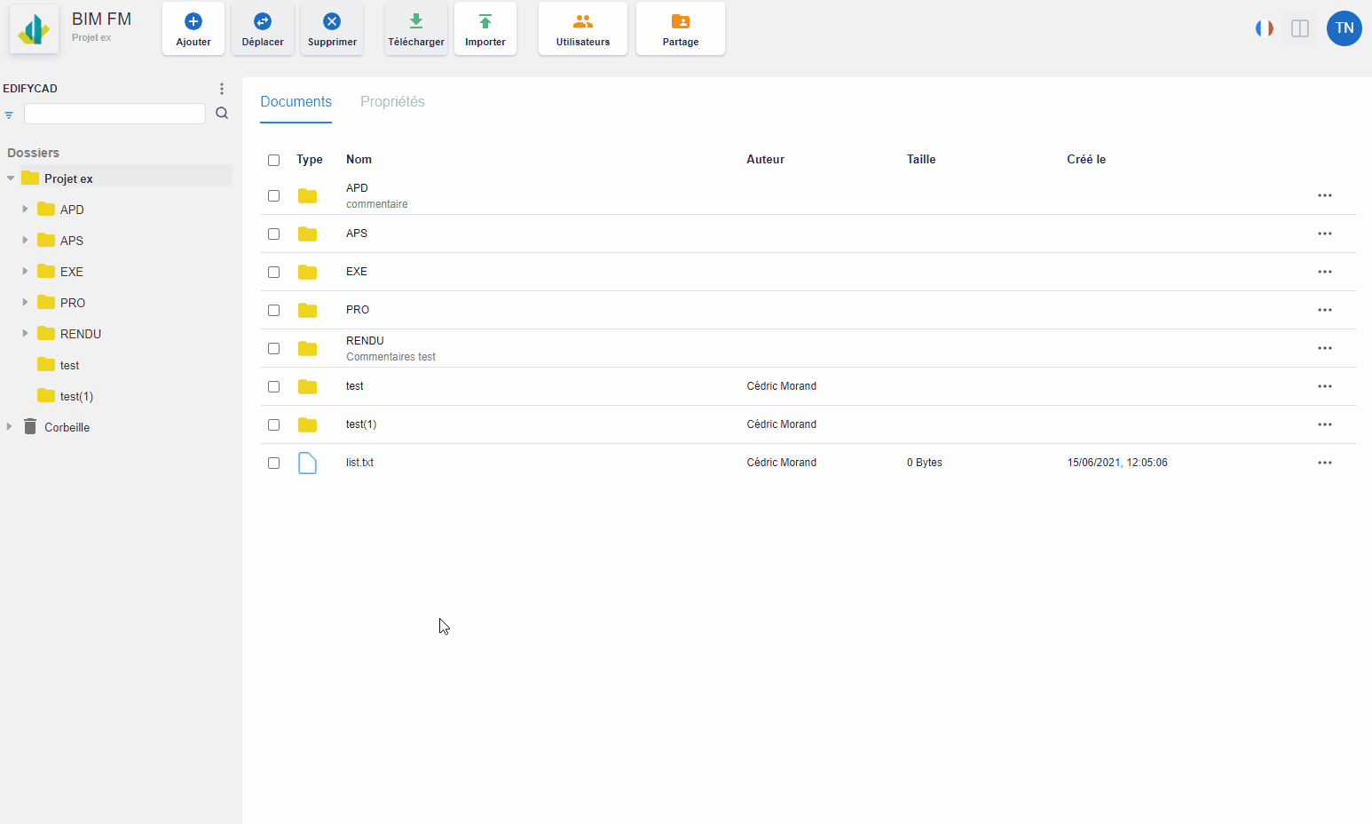
Task: Expand the Corbeille trash node
Action: 10,427
